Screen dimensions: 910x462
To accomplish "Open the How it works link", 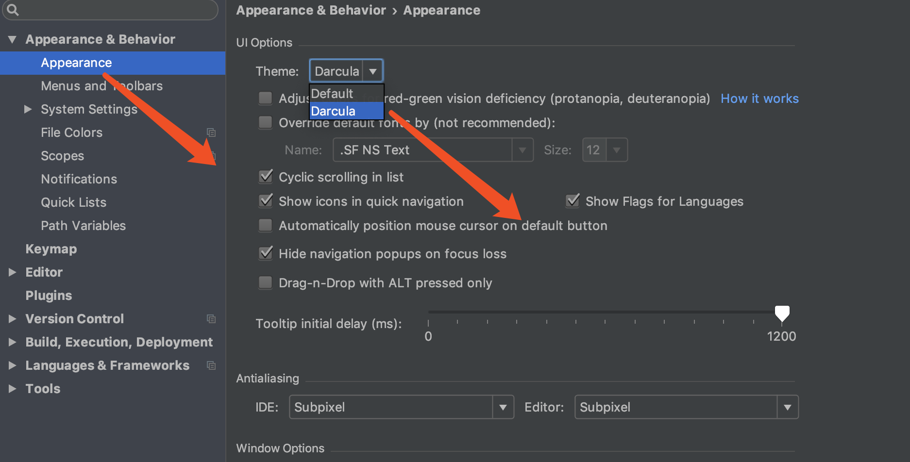I will click(x=759, y=99).
